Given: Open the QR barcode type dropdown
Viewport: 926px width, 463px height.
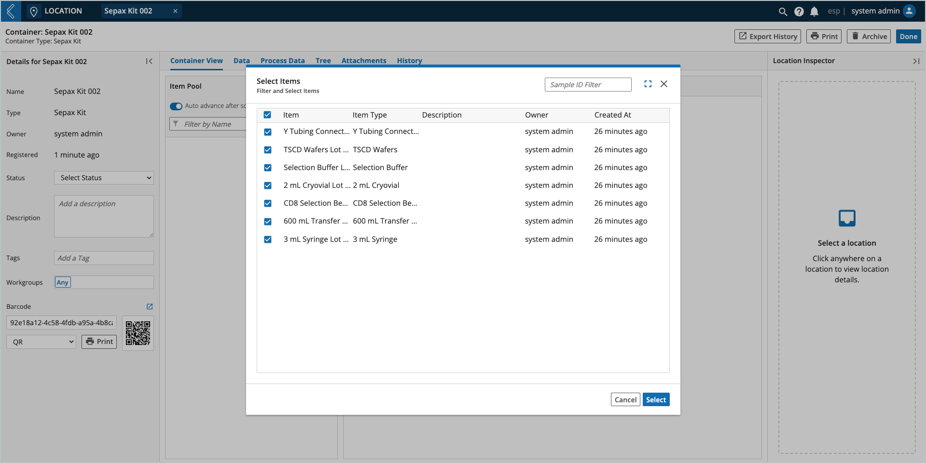Looking at the screenshot, I should [x=41, y=342].
